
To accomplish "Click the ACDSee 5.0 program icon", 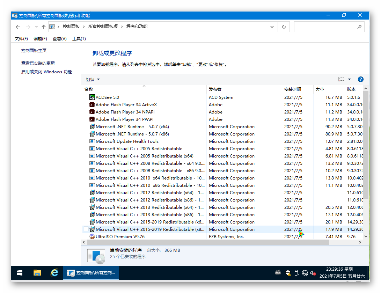I will click(92, 97).
